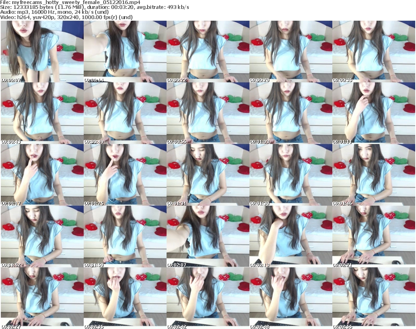The height and width of the screenshot is (329, 416).
Task: Open the frame stamped 00:01:59
Action: pos(125,237)
